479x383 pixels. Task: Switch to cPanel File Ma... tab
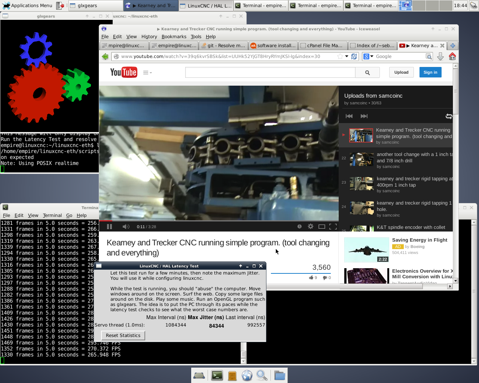(323, 46)
